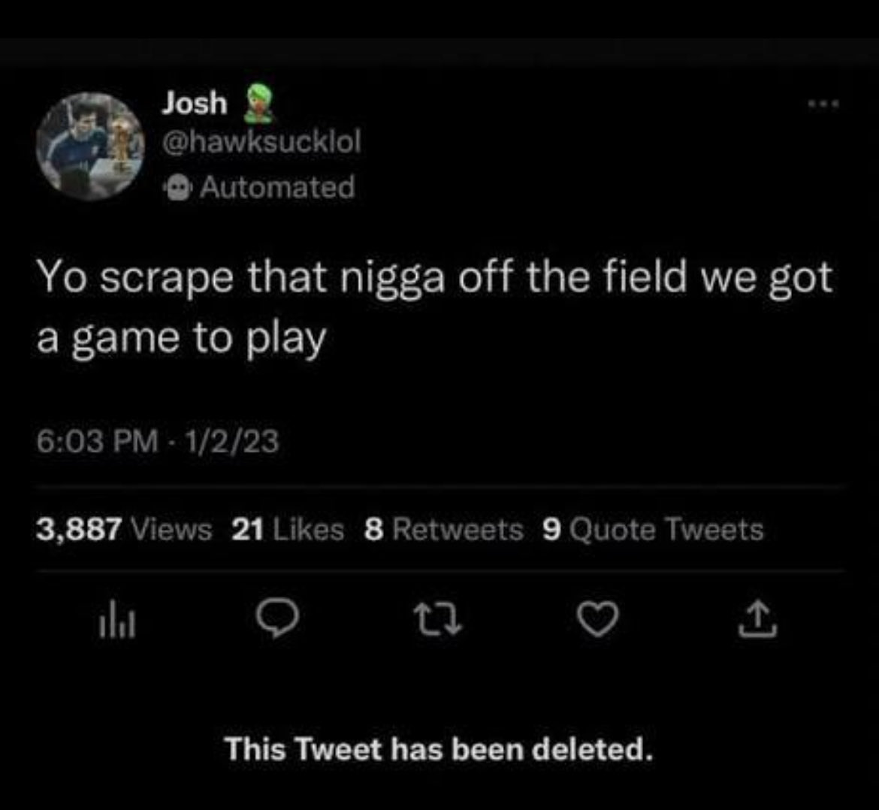Show the 21 Likes list
The height and width of the screenshot is (810, 879).
288,528
